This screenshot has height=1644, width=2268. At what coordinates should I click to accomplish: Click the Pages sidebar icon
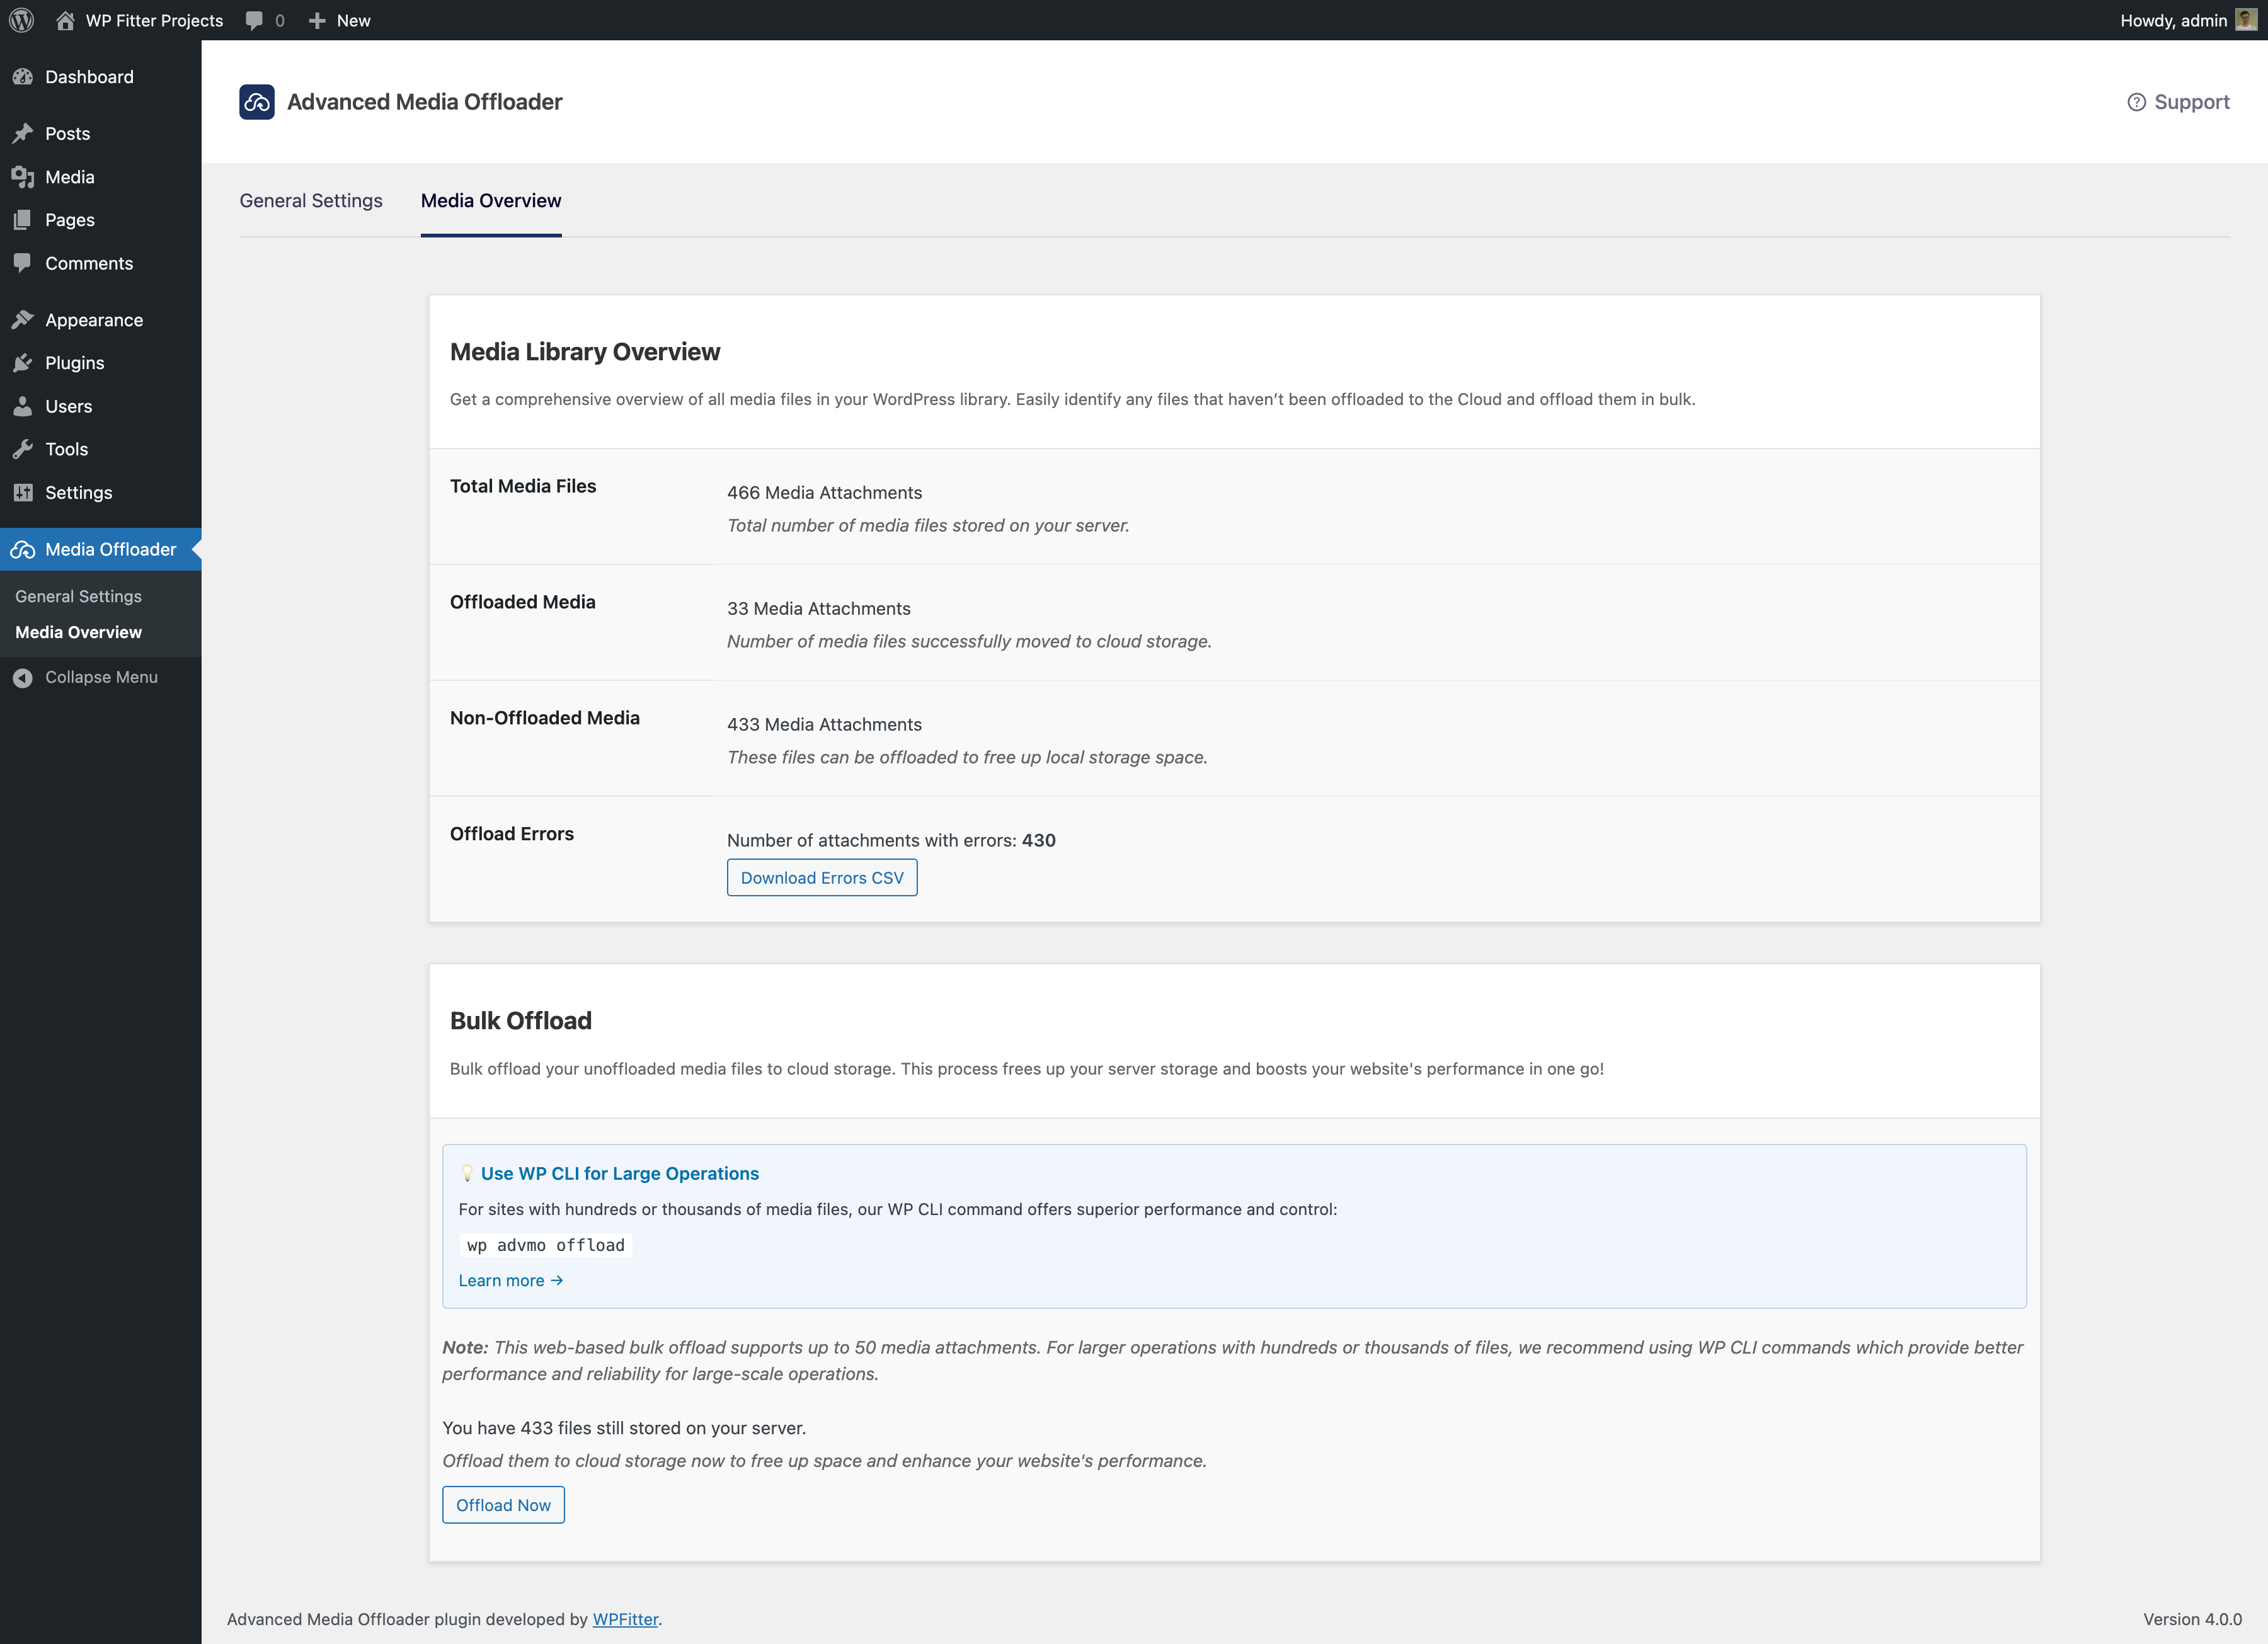click(x=23, y=220)
